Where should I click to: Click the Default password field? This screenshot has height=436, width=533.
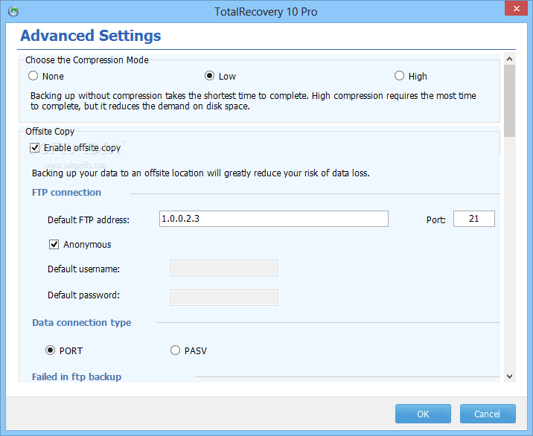click(x=223, y=298)
